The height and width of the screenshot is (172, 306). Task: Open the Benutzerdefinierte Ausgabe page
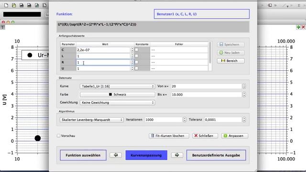click(216, 155)
